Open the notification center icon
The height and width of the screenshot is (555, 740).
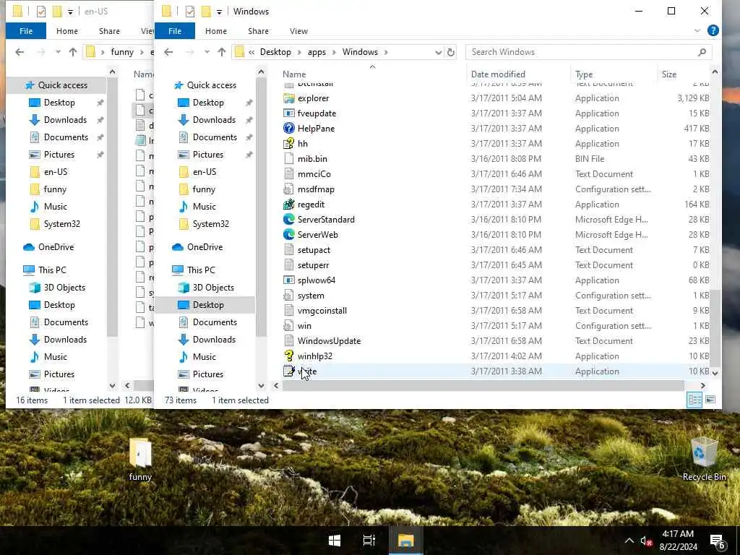coord(718,541)
